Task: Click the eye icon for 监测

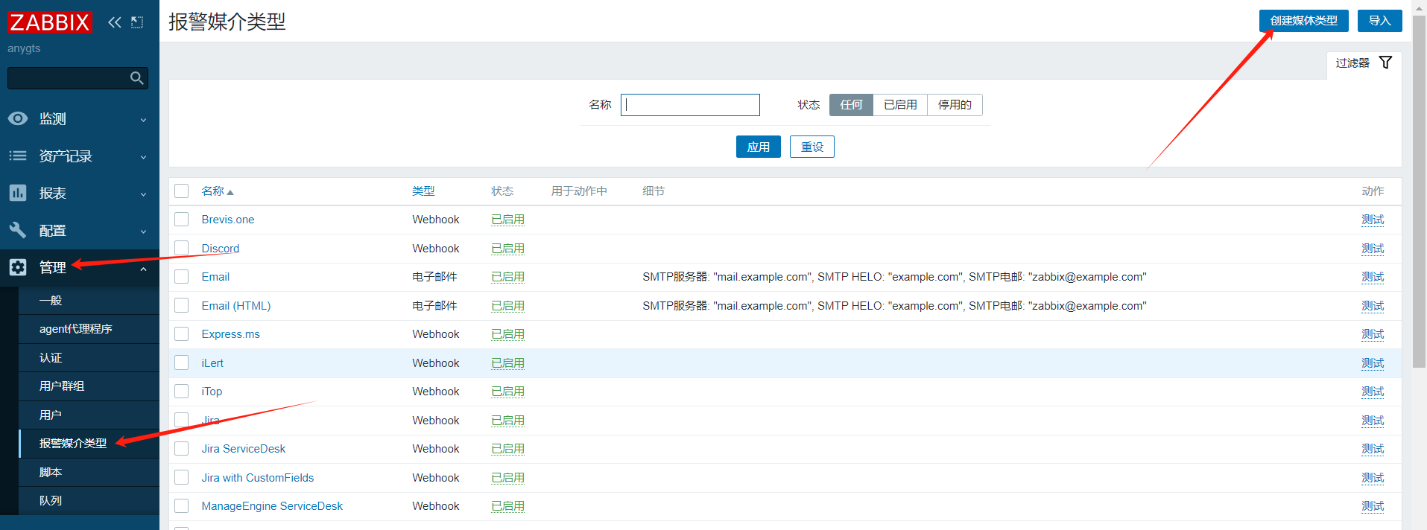Action: 18,119
